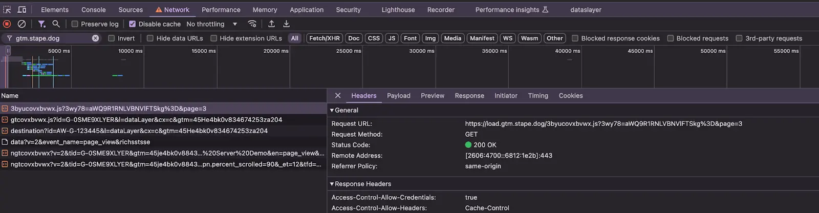Toggle the network filter funnel icon
Viewport: 819px width, 213px height.
[41, 24]
